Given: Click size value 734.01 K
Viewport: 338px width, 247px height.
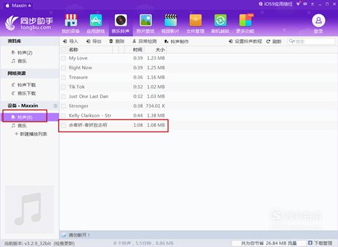Looking at the screenshot, I should click(155, 106).
